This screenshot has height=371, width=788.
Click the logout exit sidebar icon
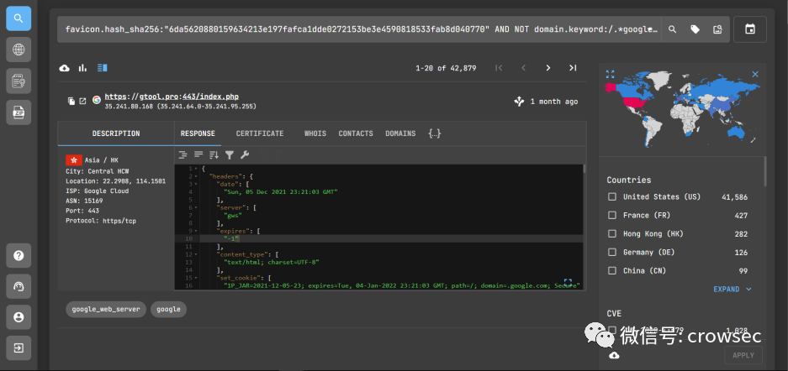(19, 348)
